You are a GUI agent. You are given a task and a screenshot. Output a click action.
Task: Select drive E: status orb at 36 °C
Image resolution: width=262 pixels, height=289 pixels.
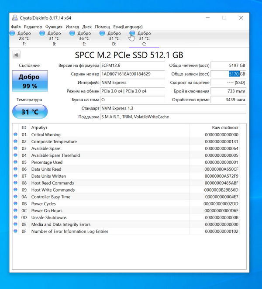point(72,33)
